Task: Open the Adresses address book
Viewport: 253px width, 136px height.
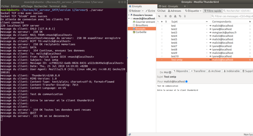Action: pos(174,11)
